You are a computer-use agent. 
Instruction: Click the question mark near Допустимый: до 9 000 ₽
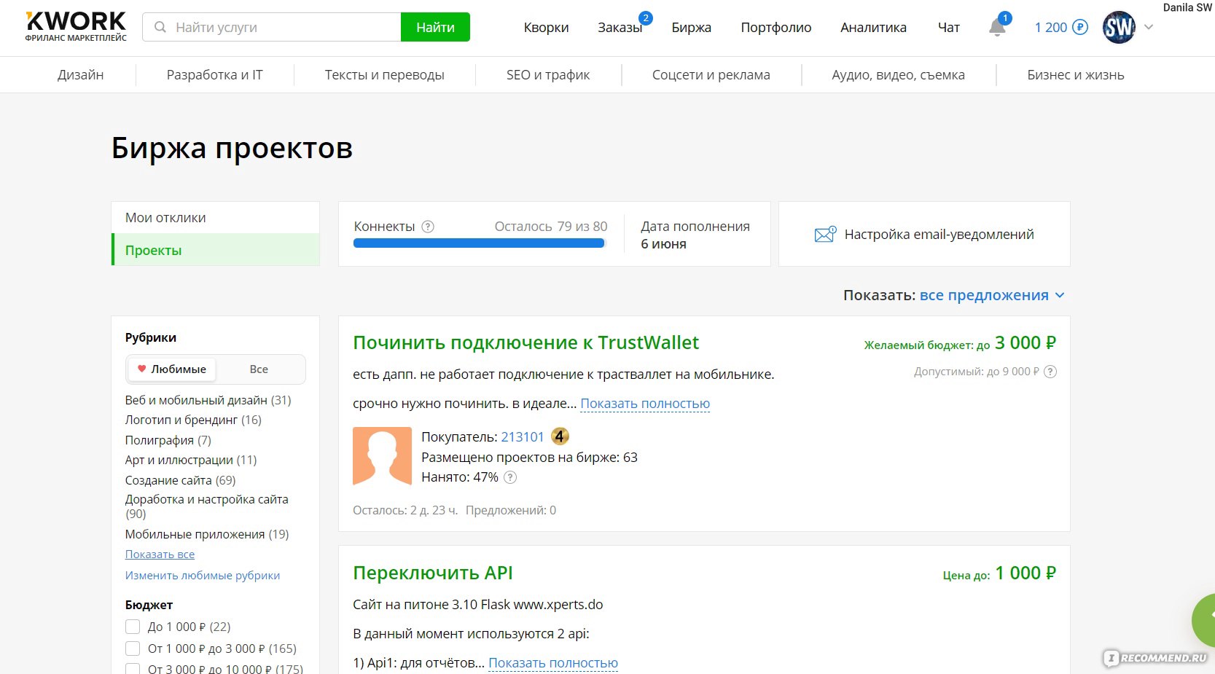click(1050, 371)
